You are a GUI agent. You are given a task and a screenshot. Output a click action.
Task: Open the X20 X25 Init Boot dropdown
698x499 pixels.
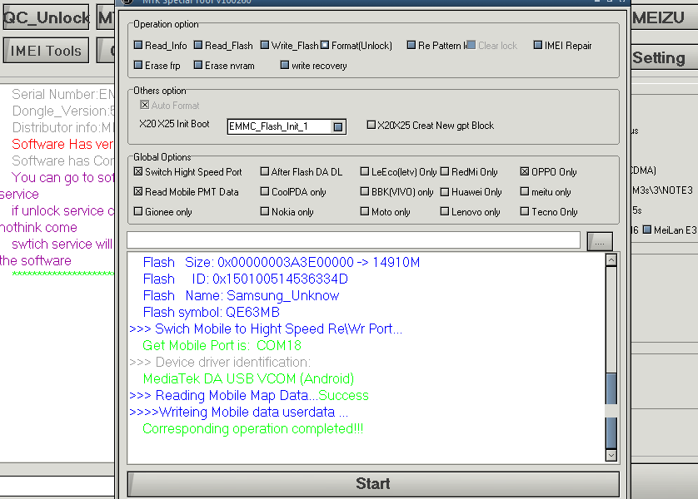pyautogui.click(x=338, y=126)
